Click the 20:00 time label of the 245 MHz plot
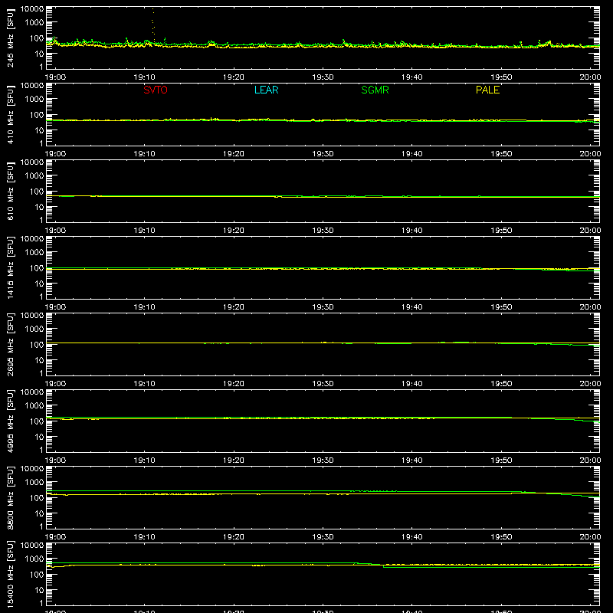The image size is (613, 613). pos(590,77)
